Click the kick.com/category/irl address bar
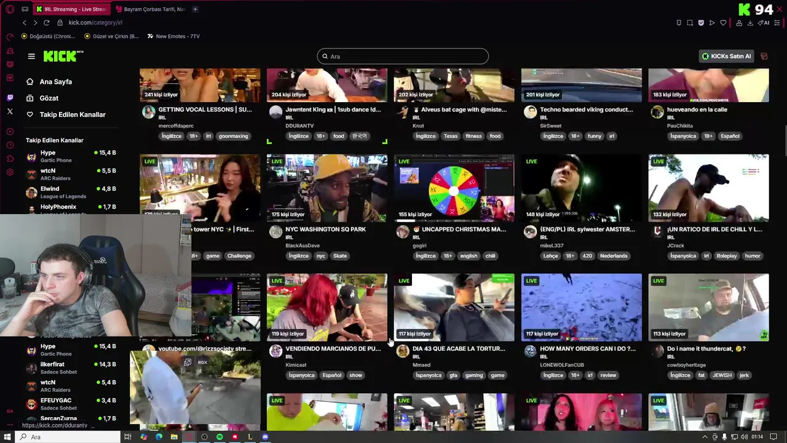Screen dimensions: 787x443 click(x=95, y=23)
